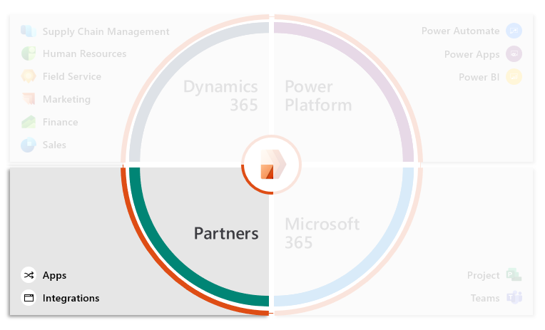This screenshot has height=330, width=545.
Task: Select the Human Resources label
Action: pyautogui.click(x=84, y=54)
